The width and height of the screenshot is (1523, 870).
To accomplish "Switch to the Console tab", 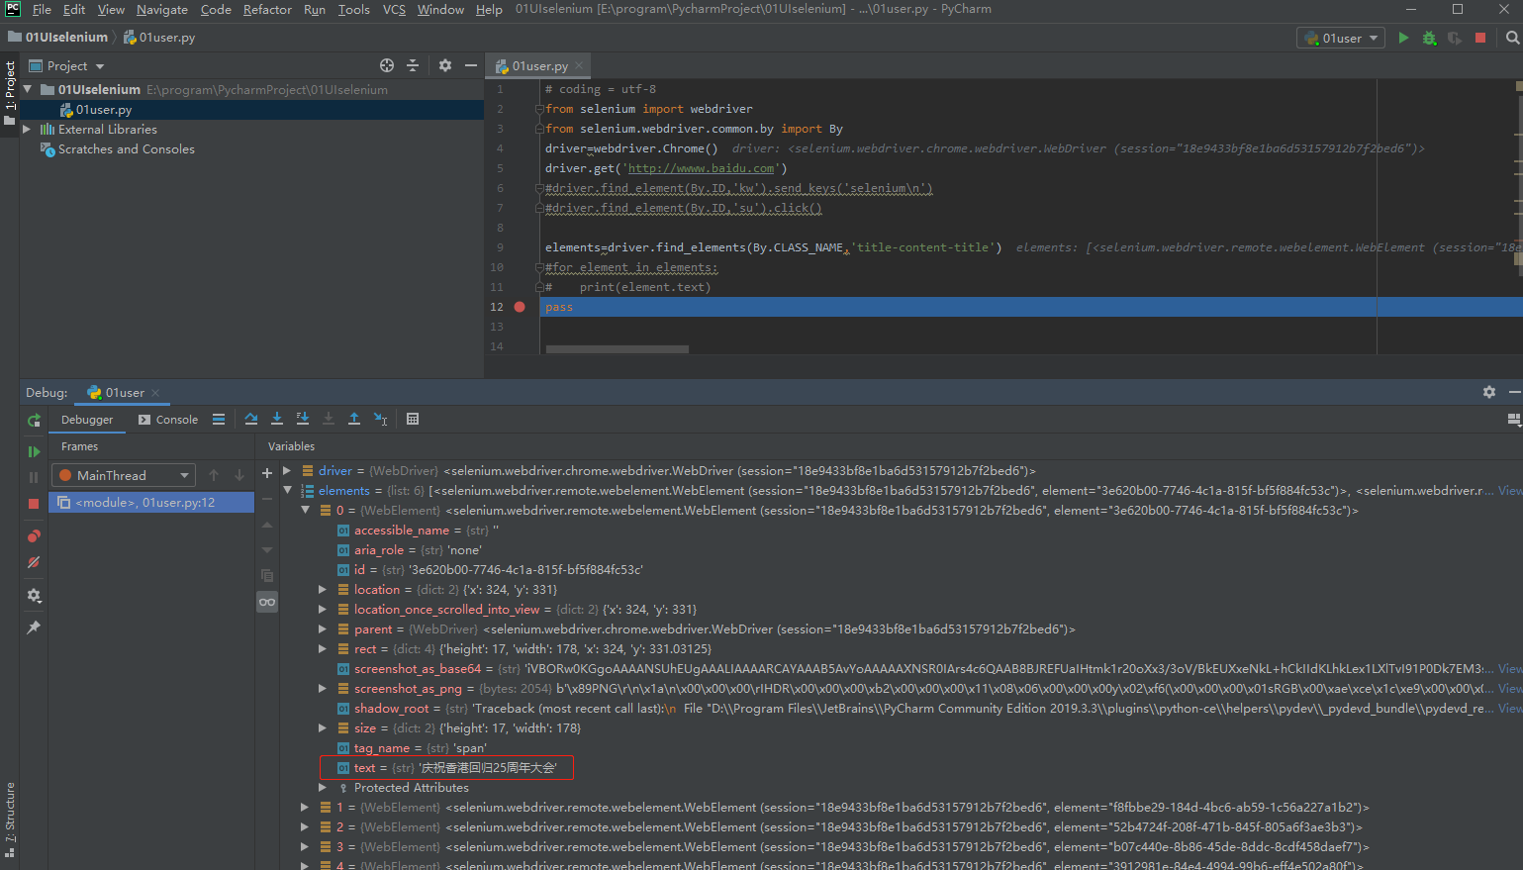I will click(168, 420).
